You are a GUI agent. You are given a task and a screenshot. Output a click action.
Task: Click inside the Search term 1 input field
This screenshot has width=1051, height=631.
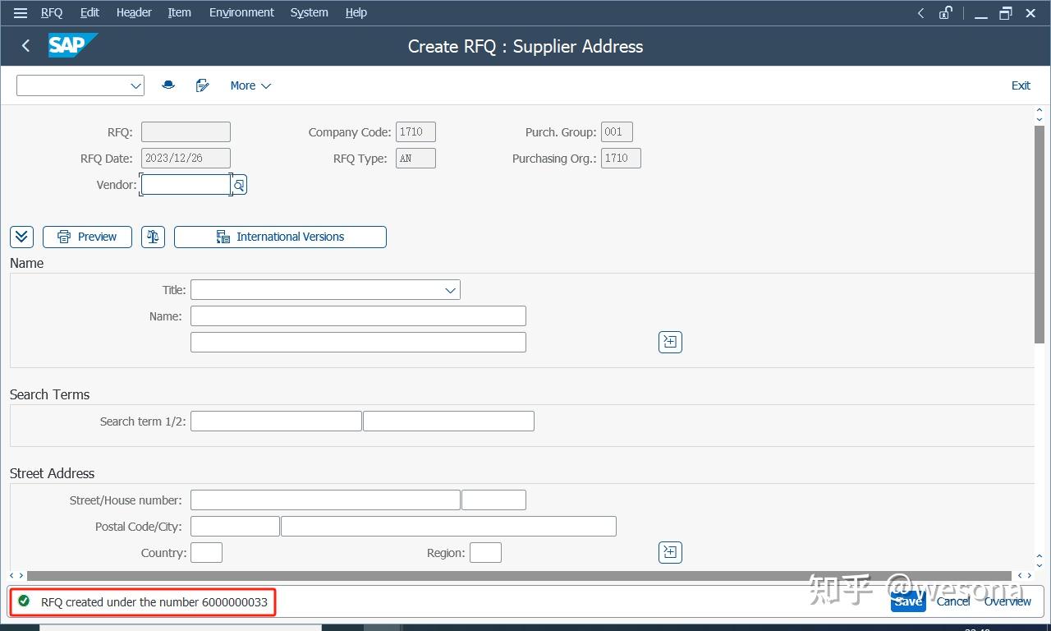point(275,421)
